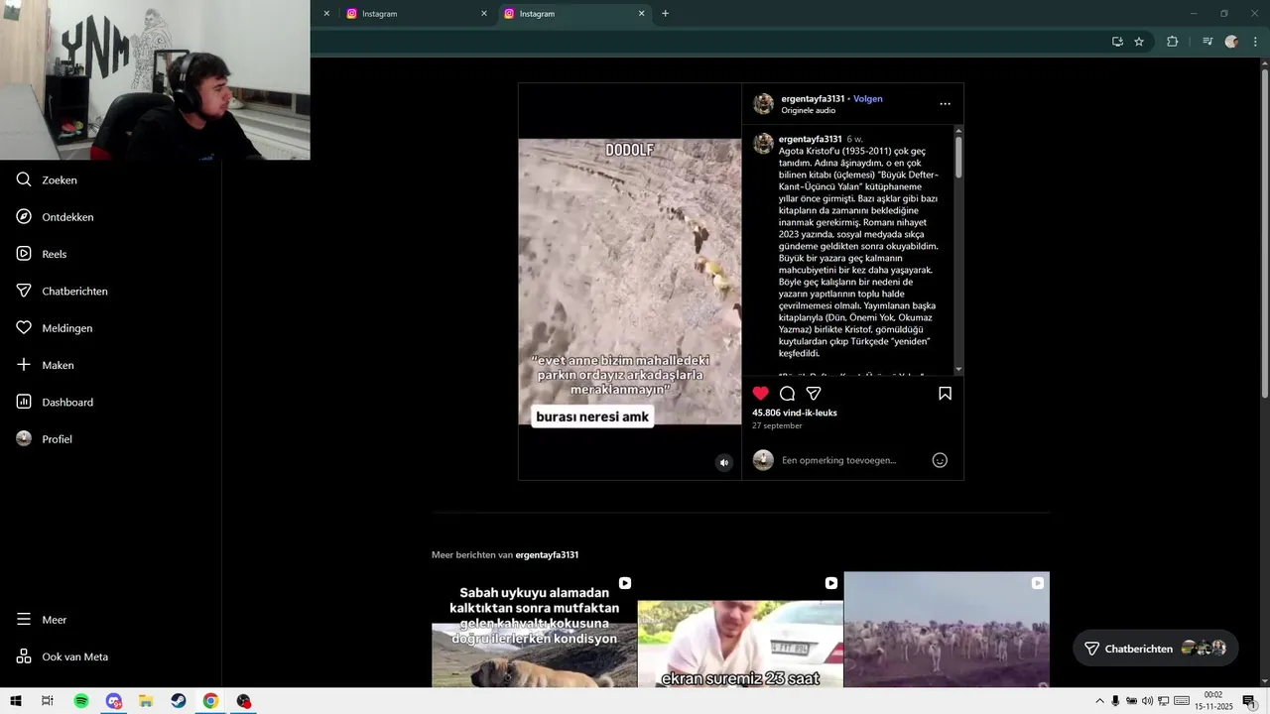This screenshot has width=1270, height=714.
Task: Save post with the bookmark icon
Action: pyautogui.click(x=945, y=394)
